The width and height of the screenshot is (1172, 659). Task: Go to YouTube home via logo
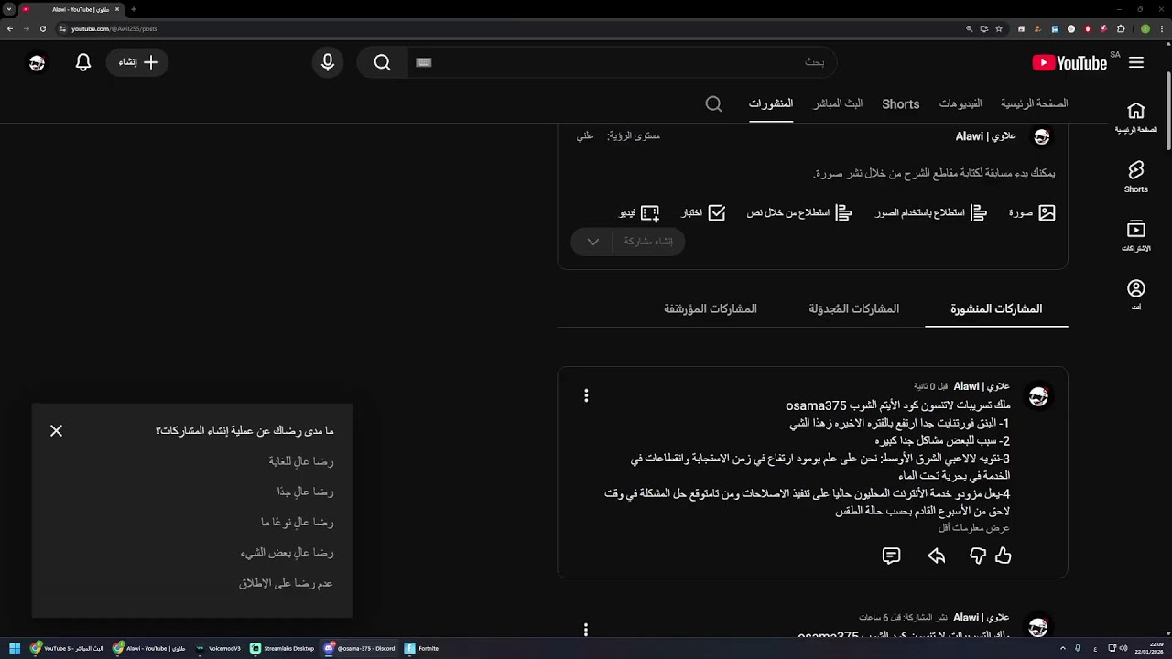tap(1069, 62)
